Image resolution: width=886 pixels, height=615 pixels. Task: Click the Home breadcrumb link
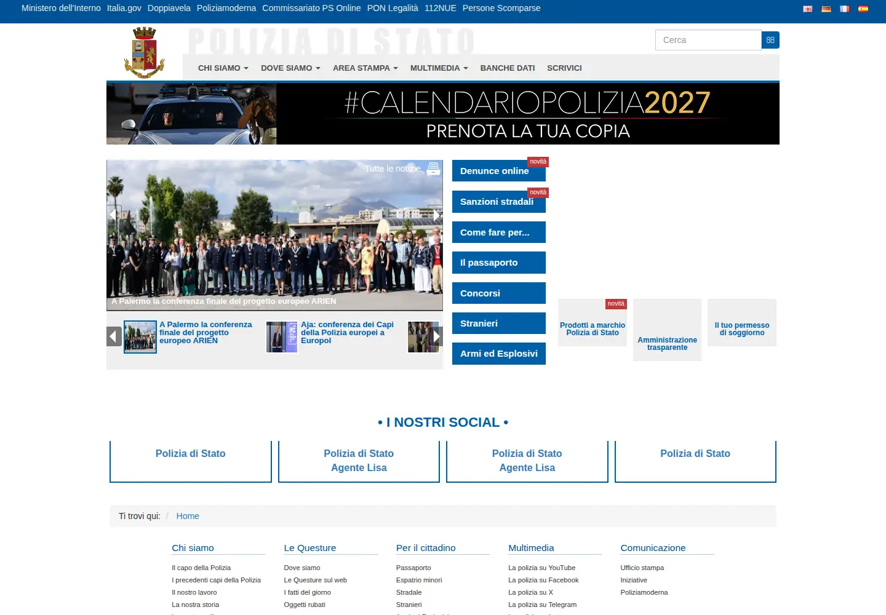(x=188, y=516)
